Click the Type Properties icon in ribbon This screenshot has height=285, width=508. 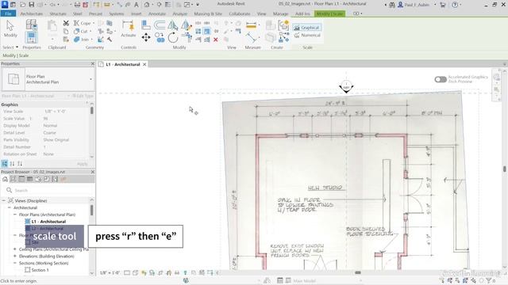click(x=31, y=25)
